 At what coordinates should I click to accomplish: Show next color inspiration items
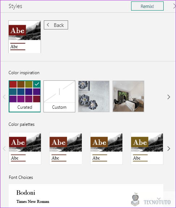(x=169, y=97)
